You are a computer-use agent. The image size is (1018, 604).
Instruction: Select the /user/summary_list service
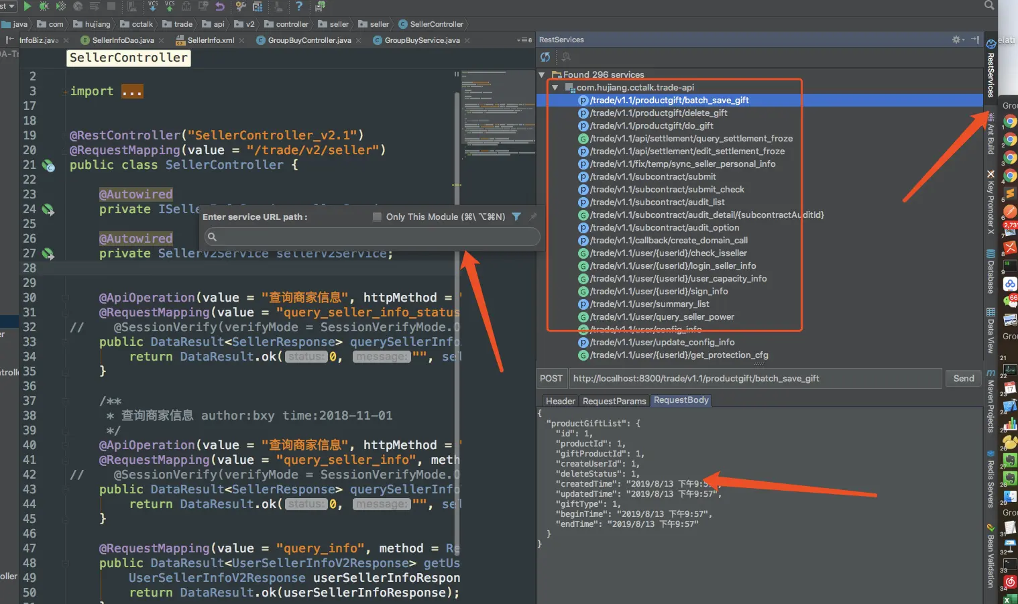click(650, 304)
